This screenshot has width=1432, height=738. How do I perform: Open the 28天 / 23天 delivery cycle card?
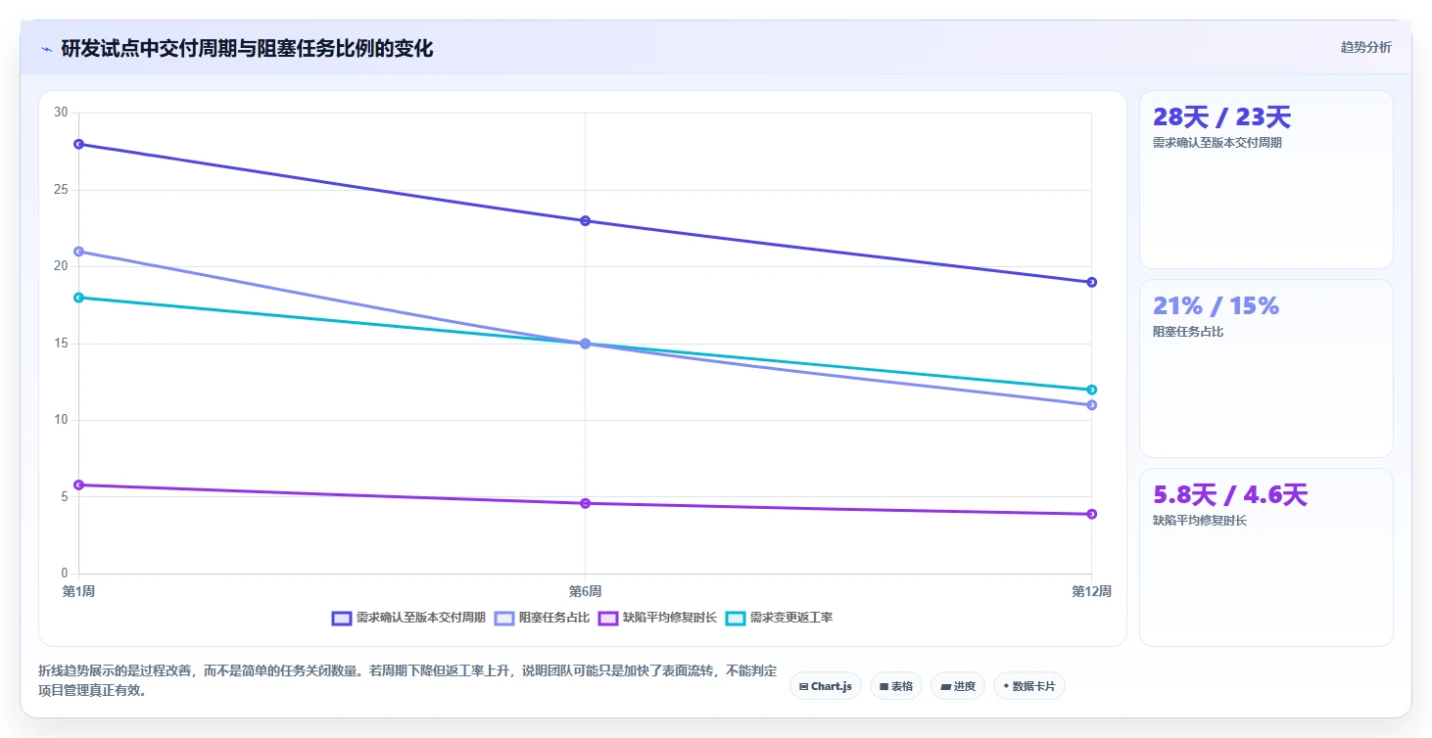pos(1265,179)
